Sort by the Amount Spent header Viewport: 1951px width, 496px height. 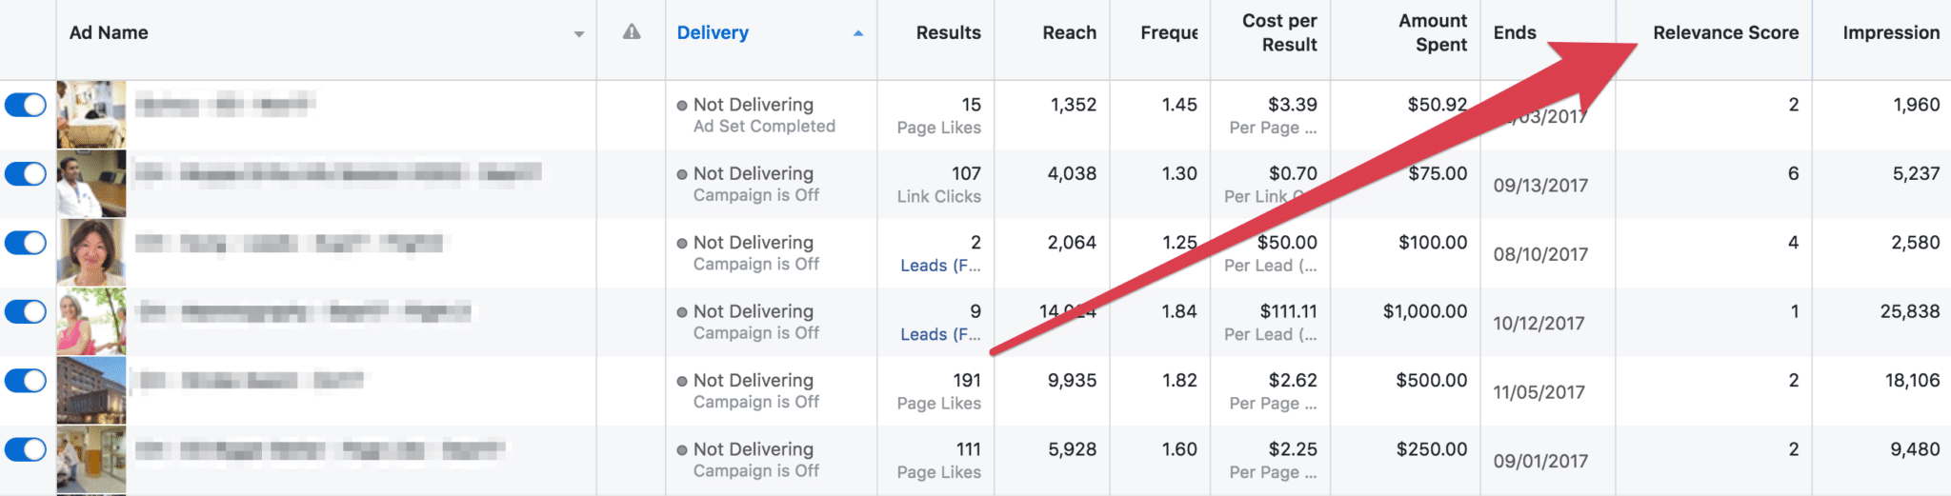tap(1433, 32)
